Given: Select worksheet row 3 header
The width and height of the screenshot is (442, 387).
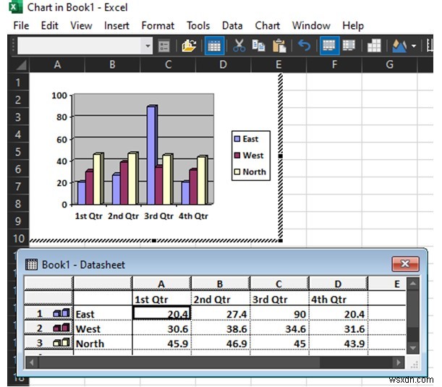Looking at the screenshot, I should point(18,117).
